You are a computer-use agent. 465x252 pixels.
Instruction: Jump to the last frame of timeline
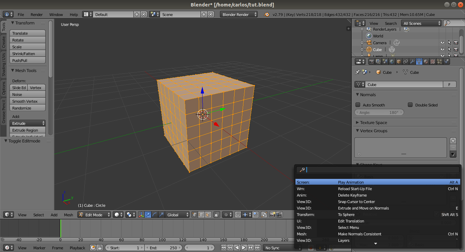(x=257, y=248)
